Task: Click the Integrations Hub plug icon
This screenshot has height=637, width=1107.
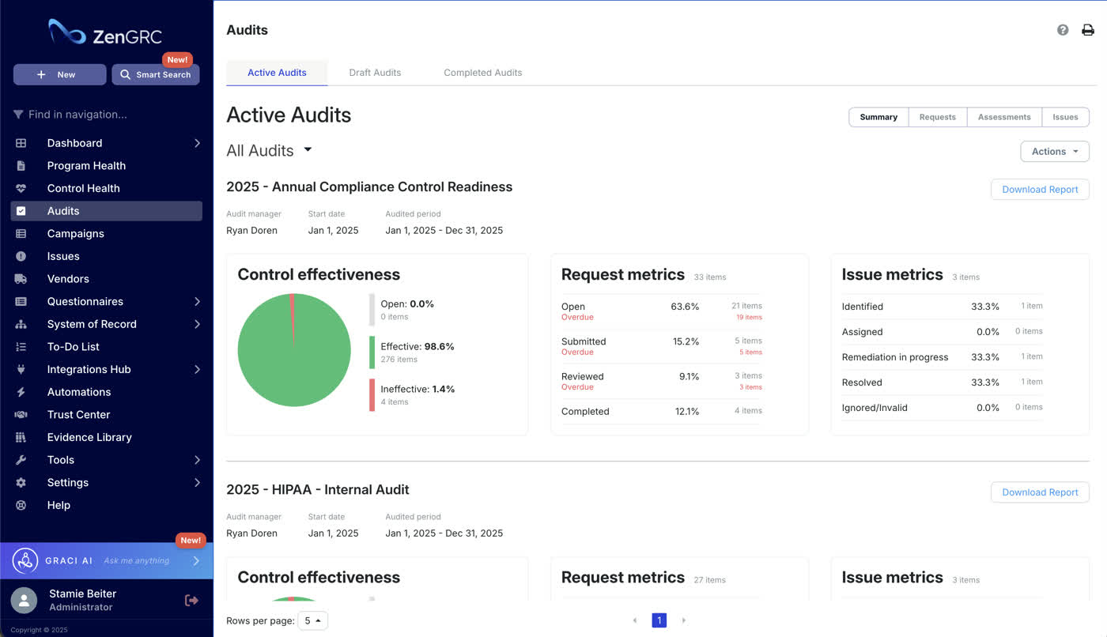Action: click(21, 369)
